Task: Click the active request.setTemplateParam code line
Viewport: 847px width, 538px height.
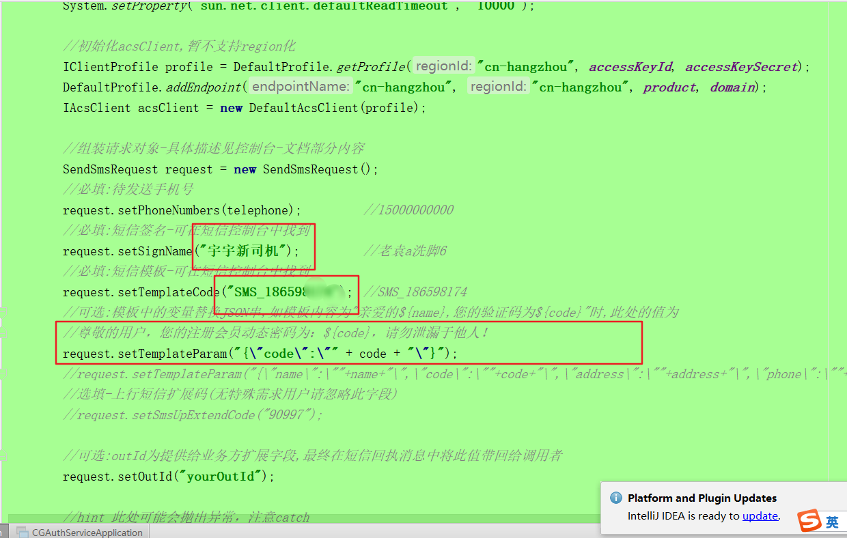Action: [x=260, y=354]
